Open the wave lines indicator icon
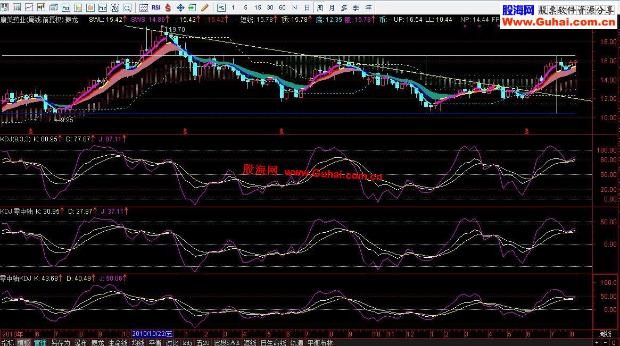Screen dimensions: 620x346 [x=144, y=7]
